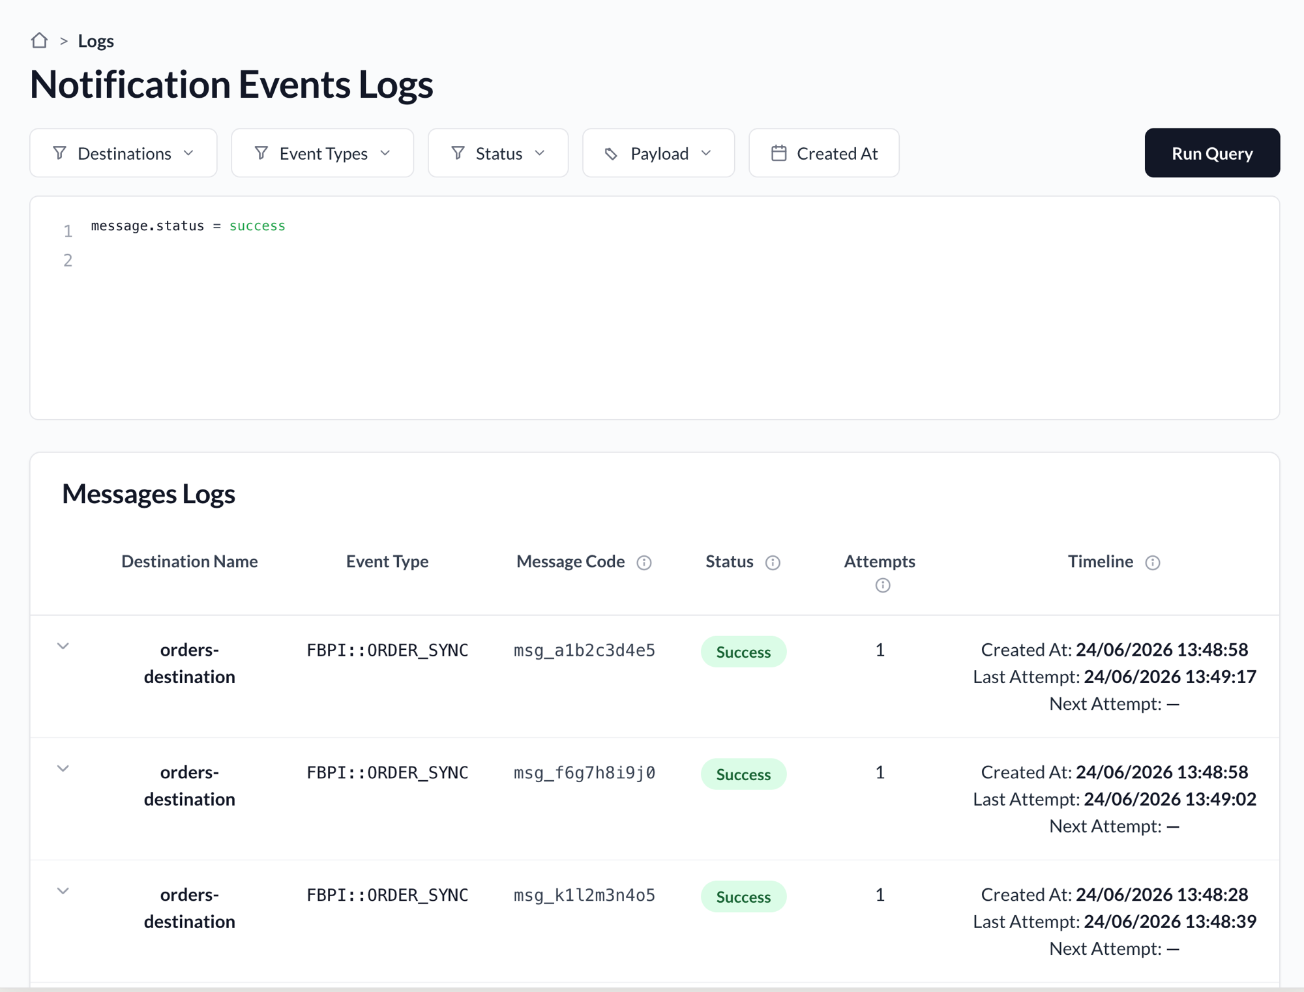Open the Created At date picker
The width and height of the screenshot is (1304, 992).
(x=824, y=153)
